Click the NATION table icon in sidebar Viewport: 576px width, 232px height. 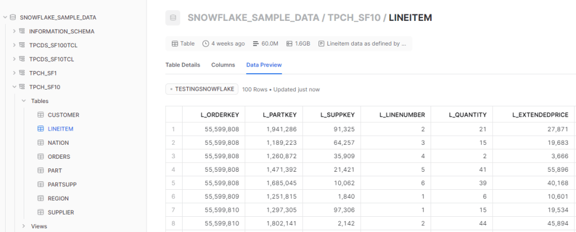click(40, 143)
